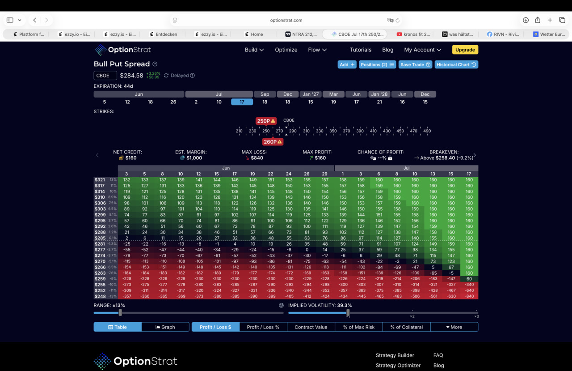572x371 pixels.
Task: Open the Safari downloads icon
Action: click(526, 20)
